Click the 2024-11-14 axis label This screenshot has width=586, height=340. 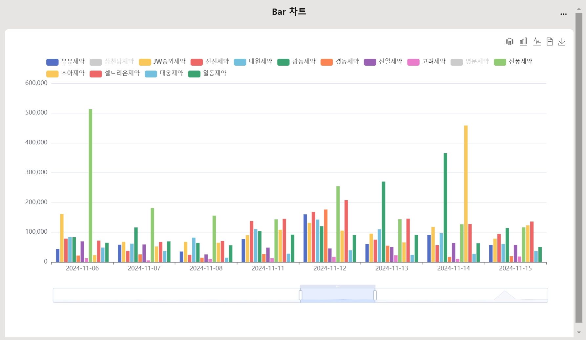click(x=453, y=268)
